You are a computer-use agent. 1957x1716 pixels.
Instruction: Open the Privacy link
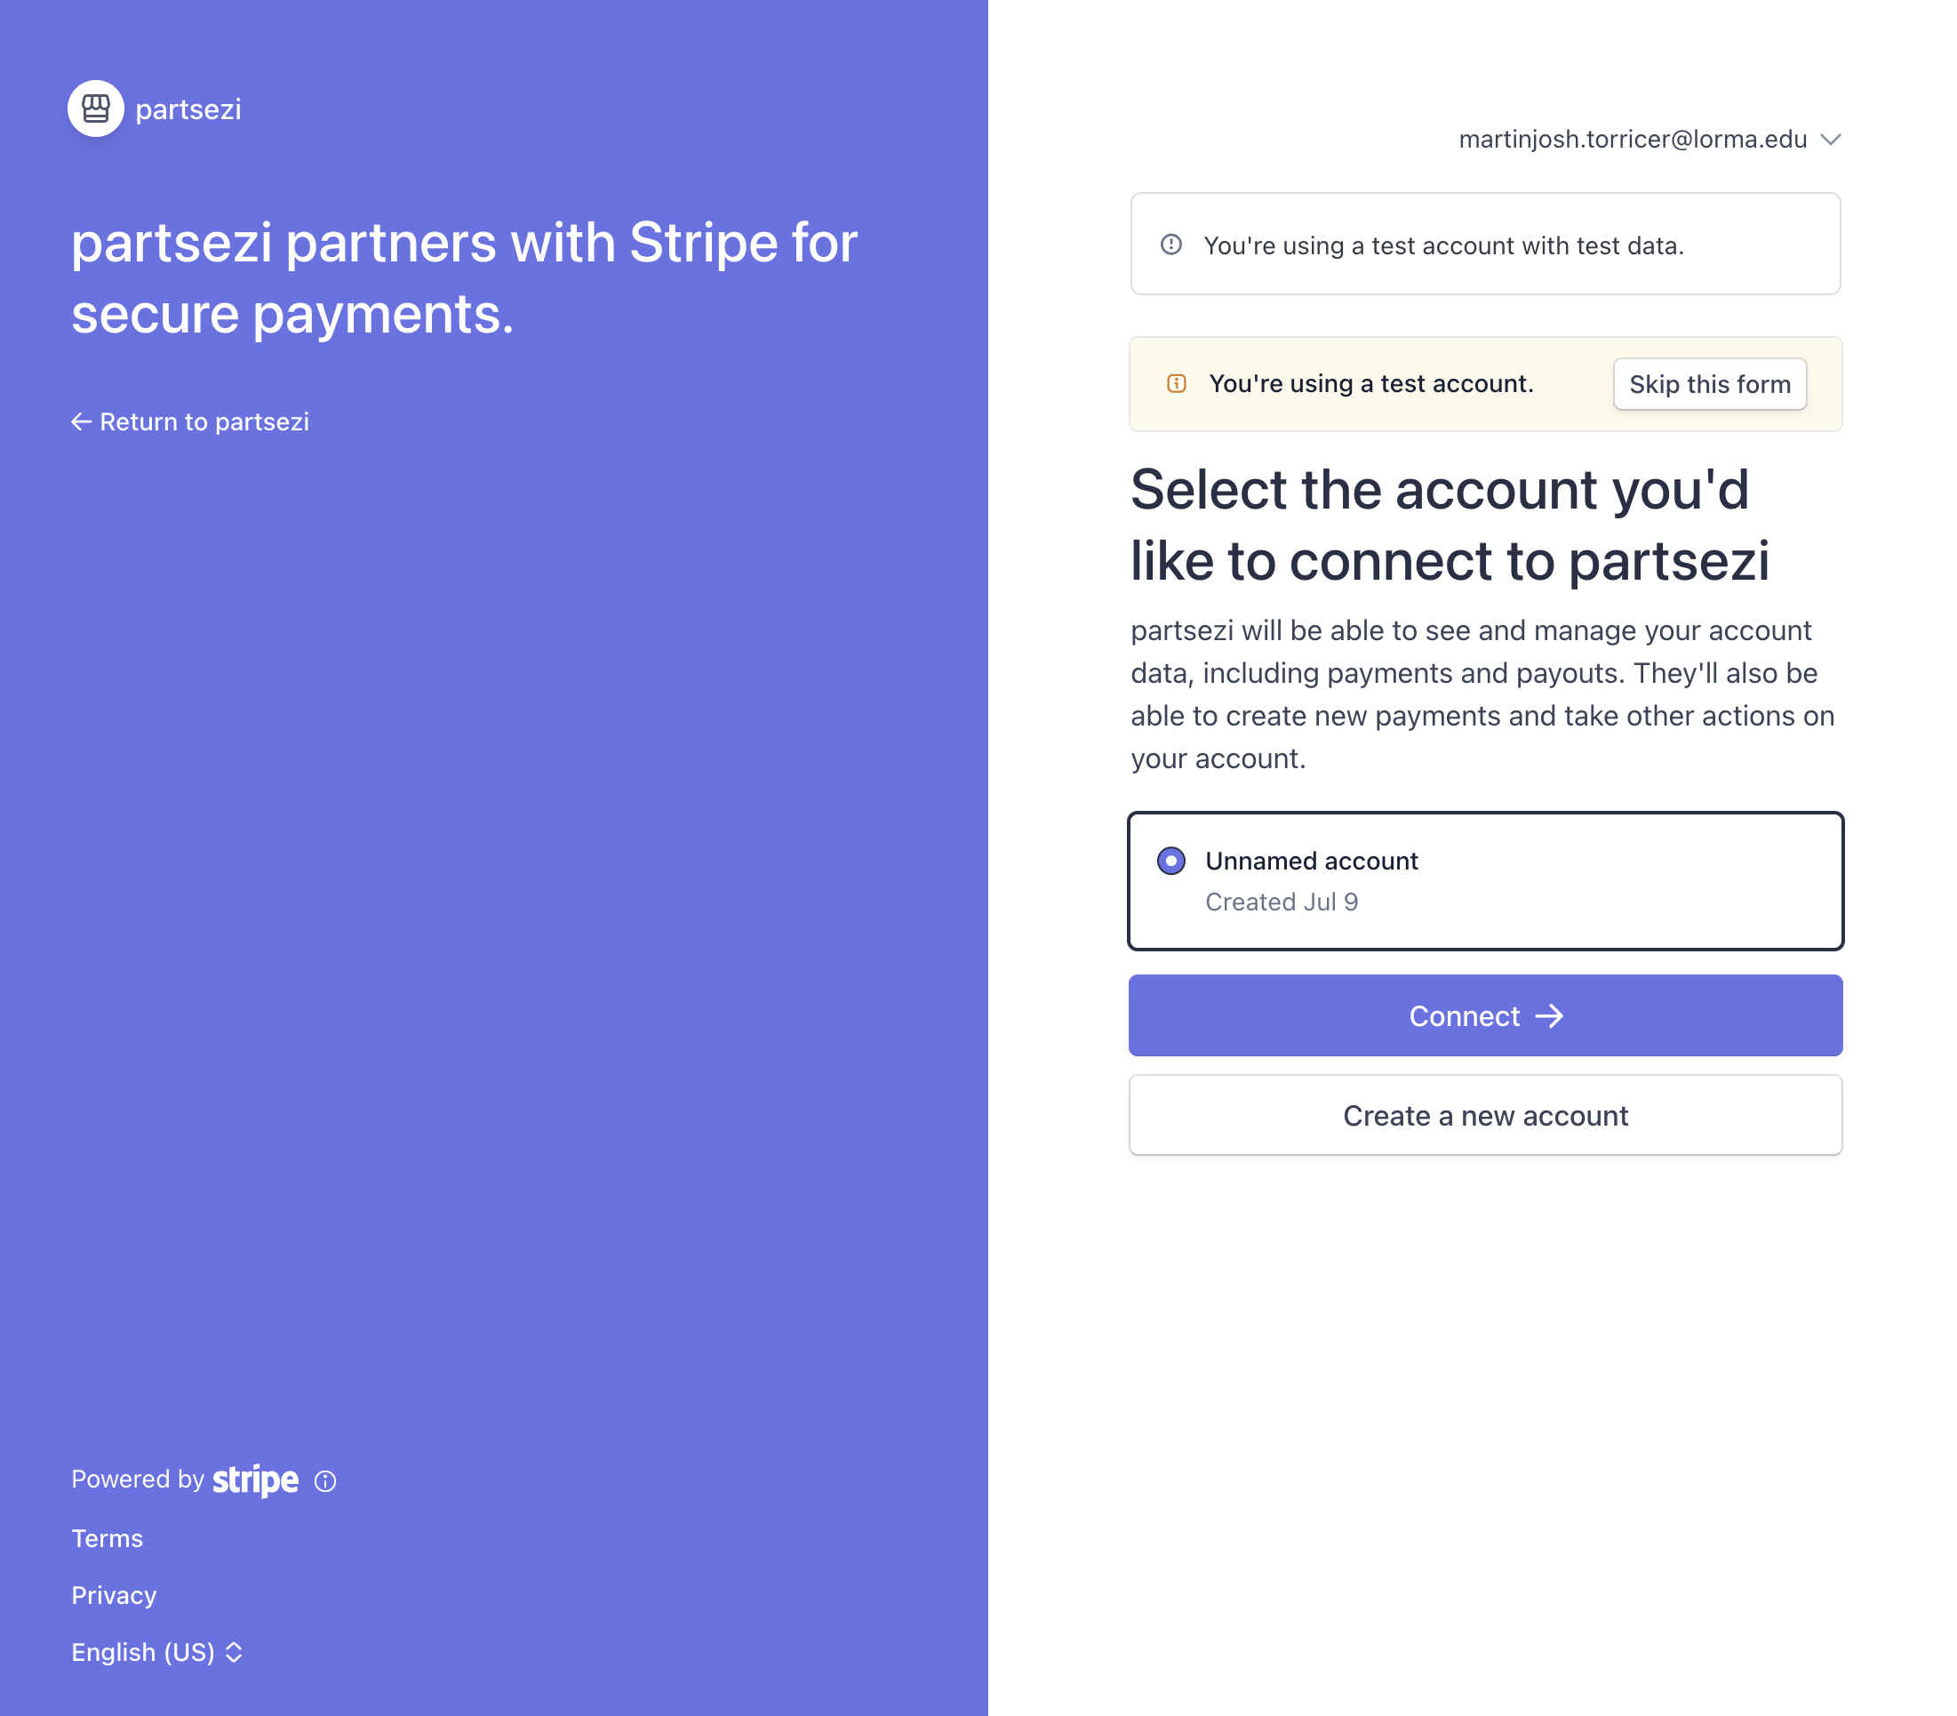114,1595
